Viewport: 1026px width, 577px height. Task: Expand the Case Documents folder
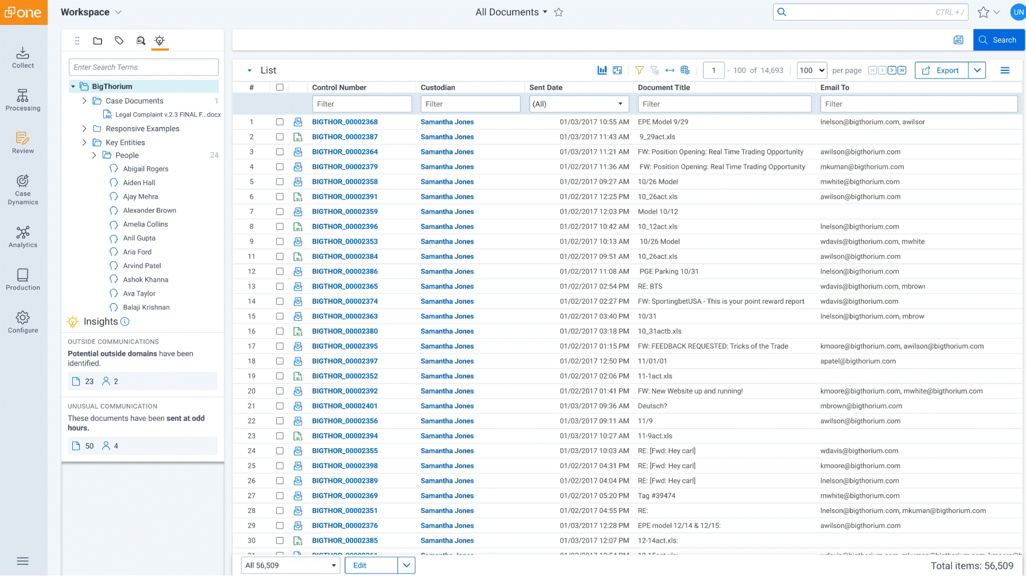pyautogui.click(x=84, y=101)
